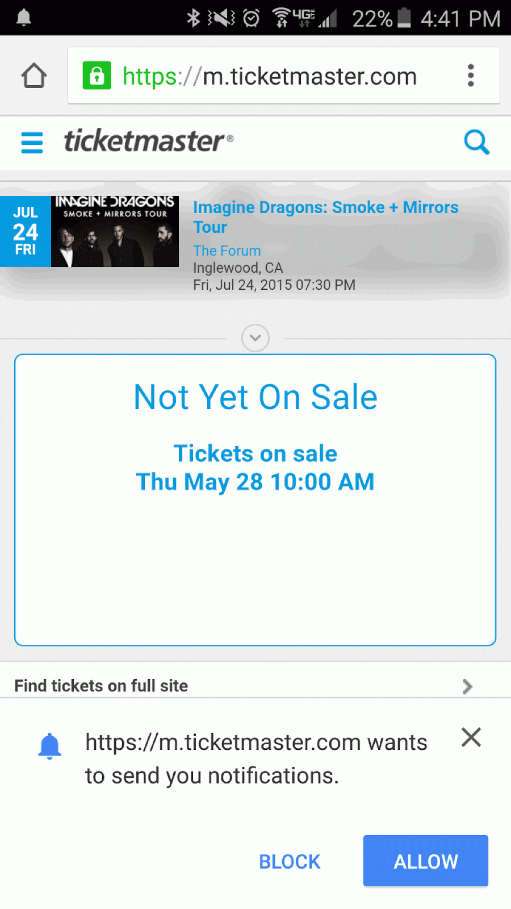511x909 pixels.
Task: Tap the Ticketmaster search magnifier icon
Action: point(476,142)
